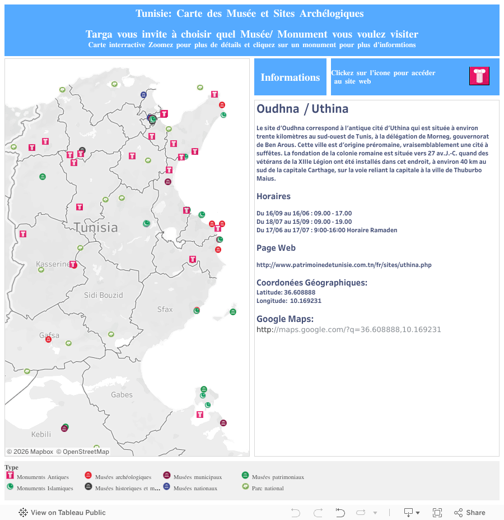504x520 pixels.
Task: Click 'Longitude: 10.169231' text
Action: point(289,301)
